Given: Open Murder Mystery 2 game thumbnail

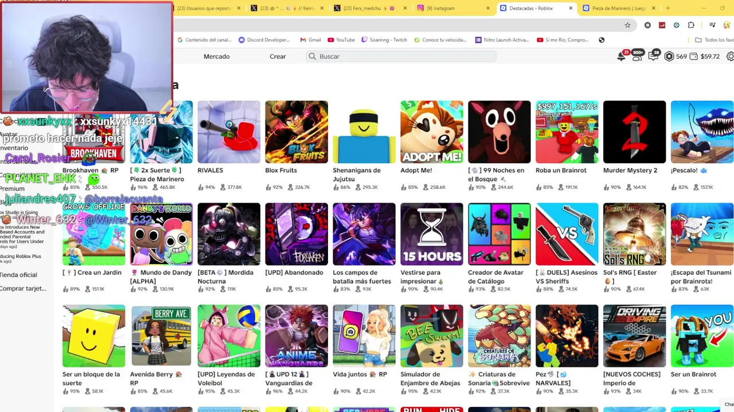Looking at the screenshot, I should coord(634,132).
